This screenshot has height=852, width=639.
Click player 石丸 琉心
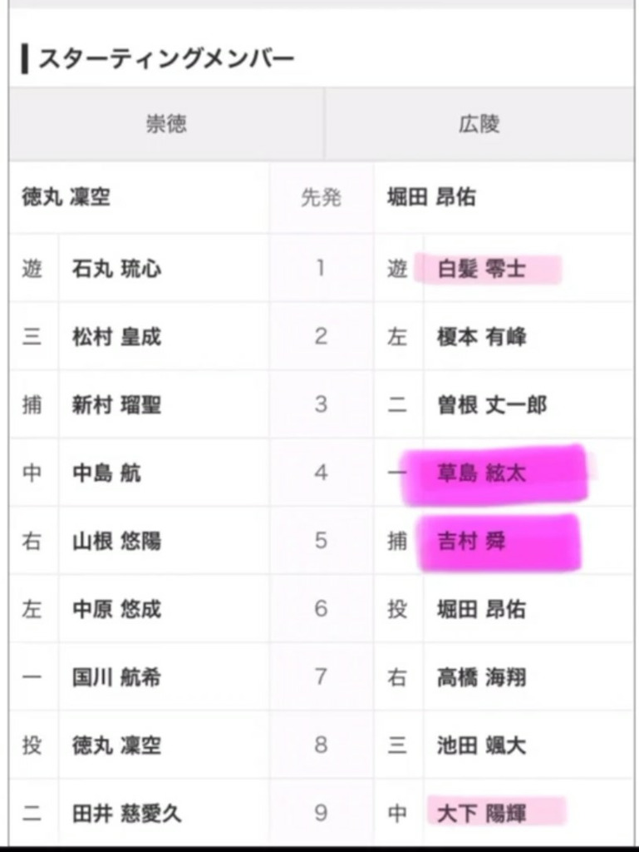116,269
